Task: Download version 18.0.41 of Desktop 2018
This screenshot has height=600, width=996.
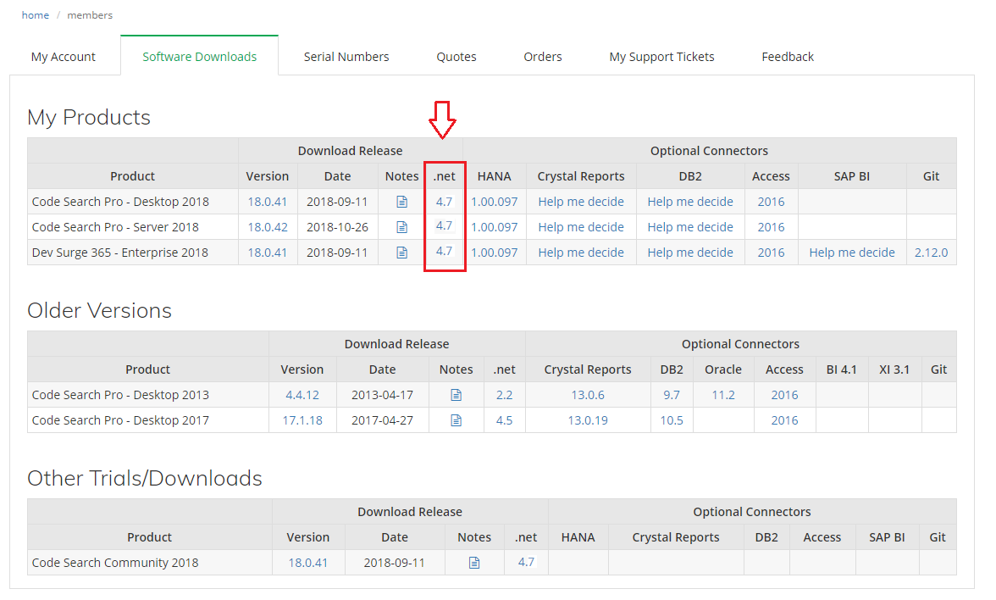Action: tap(268, 202)
